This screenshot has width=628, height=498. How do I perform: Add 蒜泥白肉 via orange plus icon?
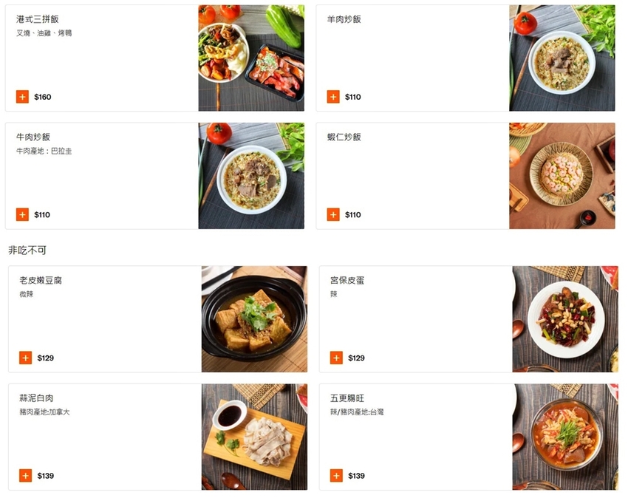pos(25,476)
